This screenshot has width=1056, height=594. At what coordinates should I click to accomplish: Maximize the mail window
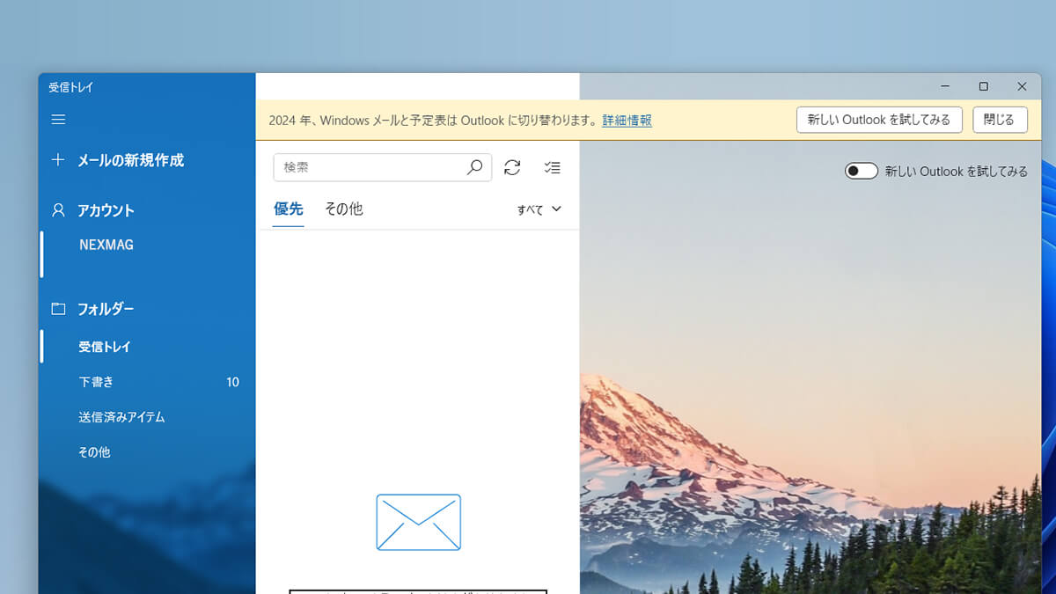coord(984,86)
